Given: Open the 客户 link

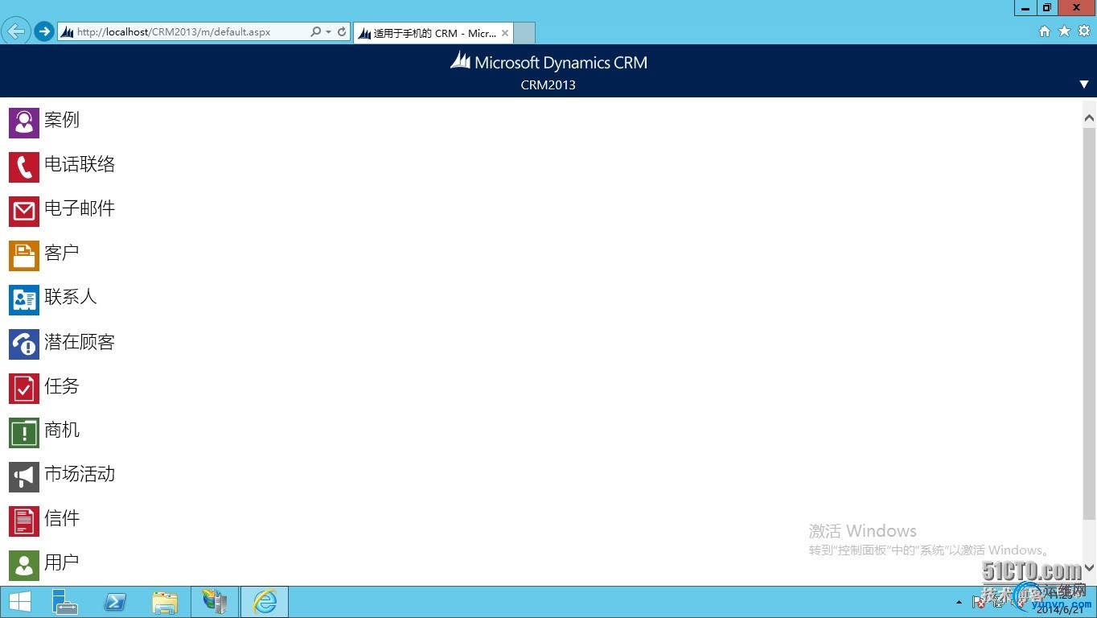Looking at the screenshot, I should [x=62, y=253].
